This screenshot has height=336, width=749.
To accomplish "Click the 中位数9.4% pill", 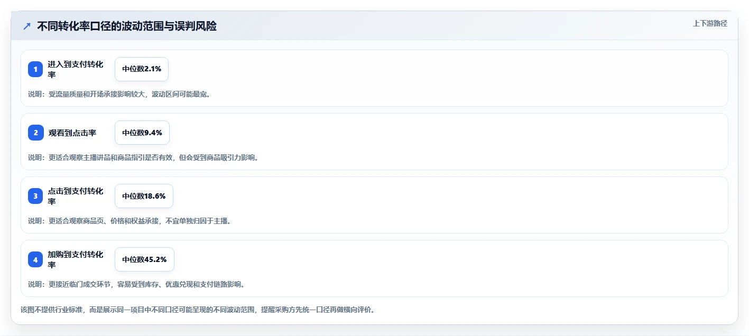I will point(142,133).
